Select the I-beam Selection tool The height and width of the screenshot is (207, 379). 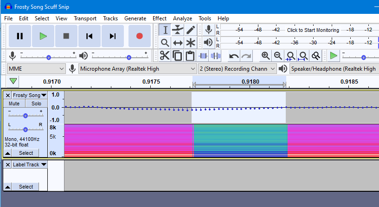pos(165,30)
